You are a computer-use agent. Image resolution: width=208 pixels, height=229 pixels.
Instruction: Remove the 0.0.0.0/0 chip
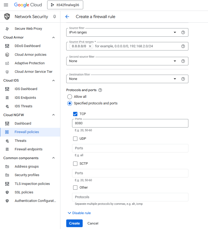pos(90,46)
